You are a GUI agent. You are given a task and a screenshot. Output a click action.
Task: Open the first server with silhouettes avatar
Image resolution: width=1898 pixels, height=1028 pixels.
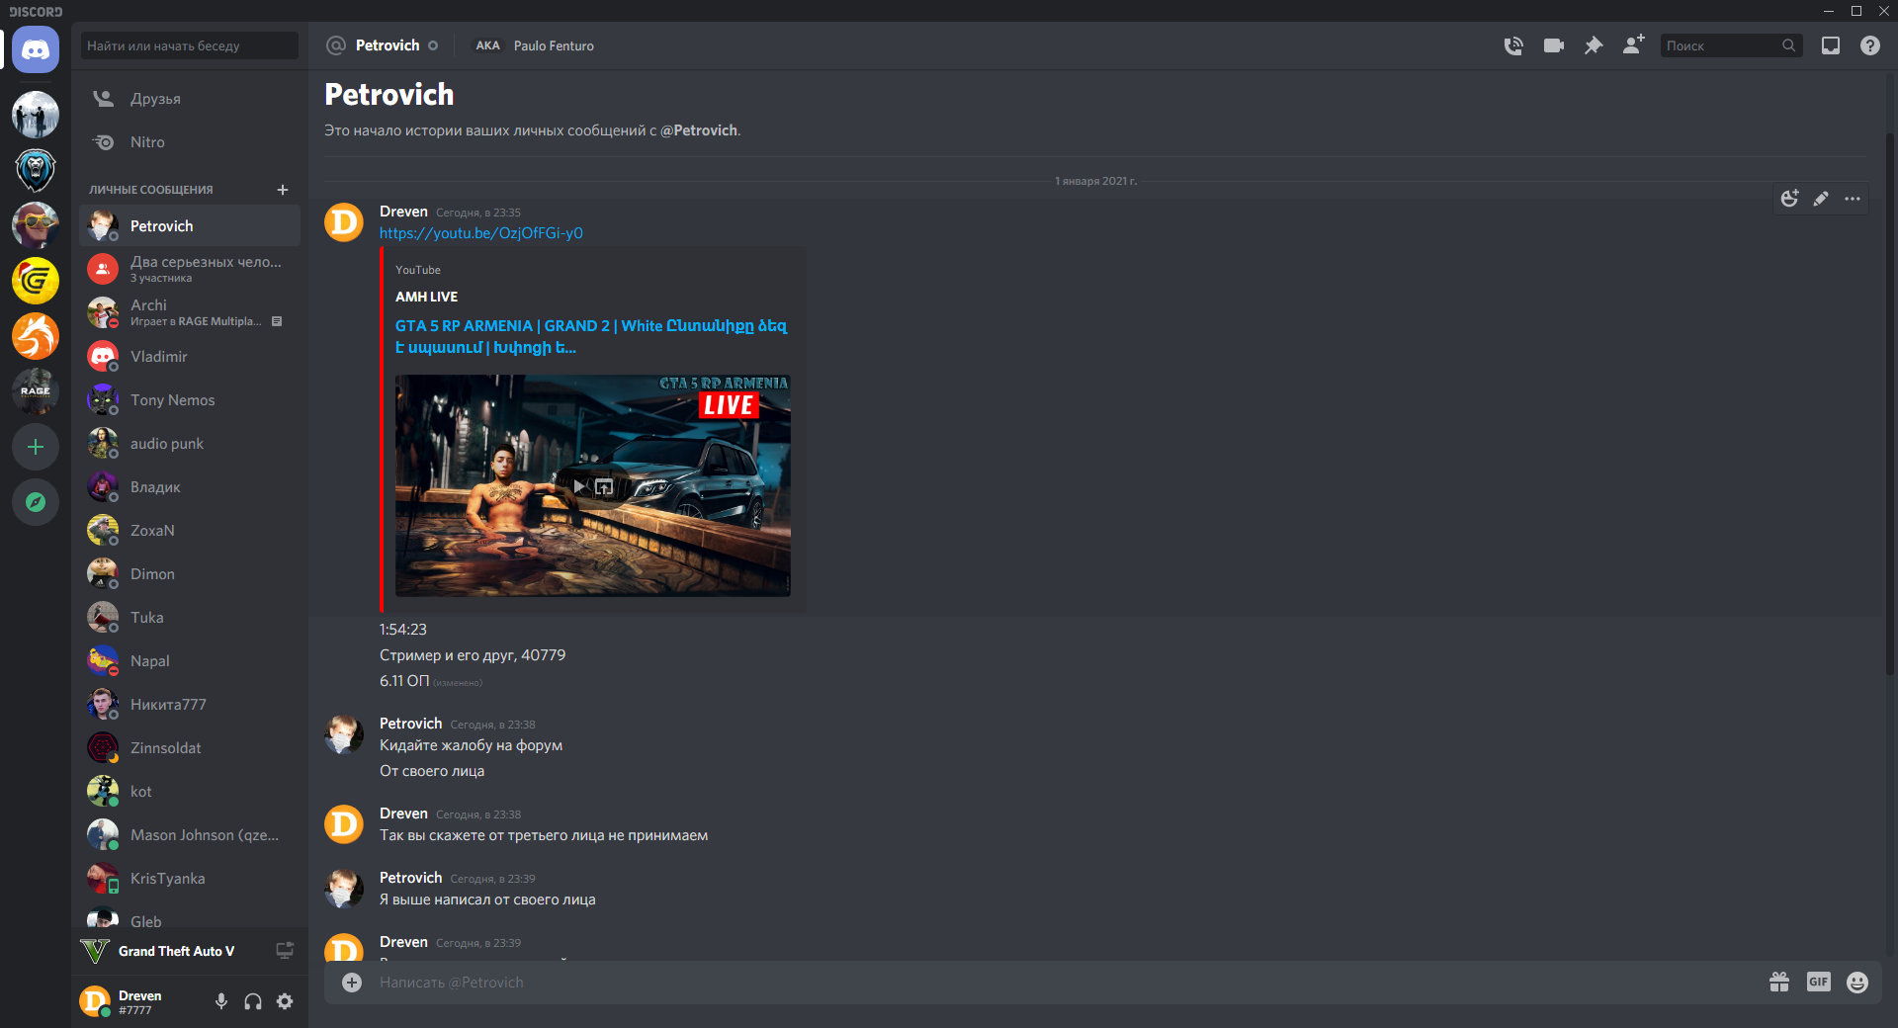[x=36, y=115]
